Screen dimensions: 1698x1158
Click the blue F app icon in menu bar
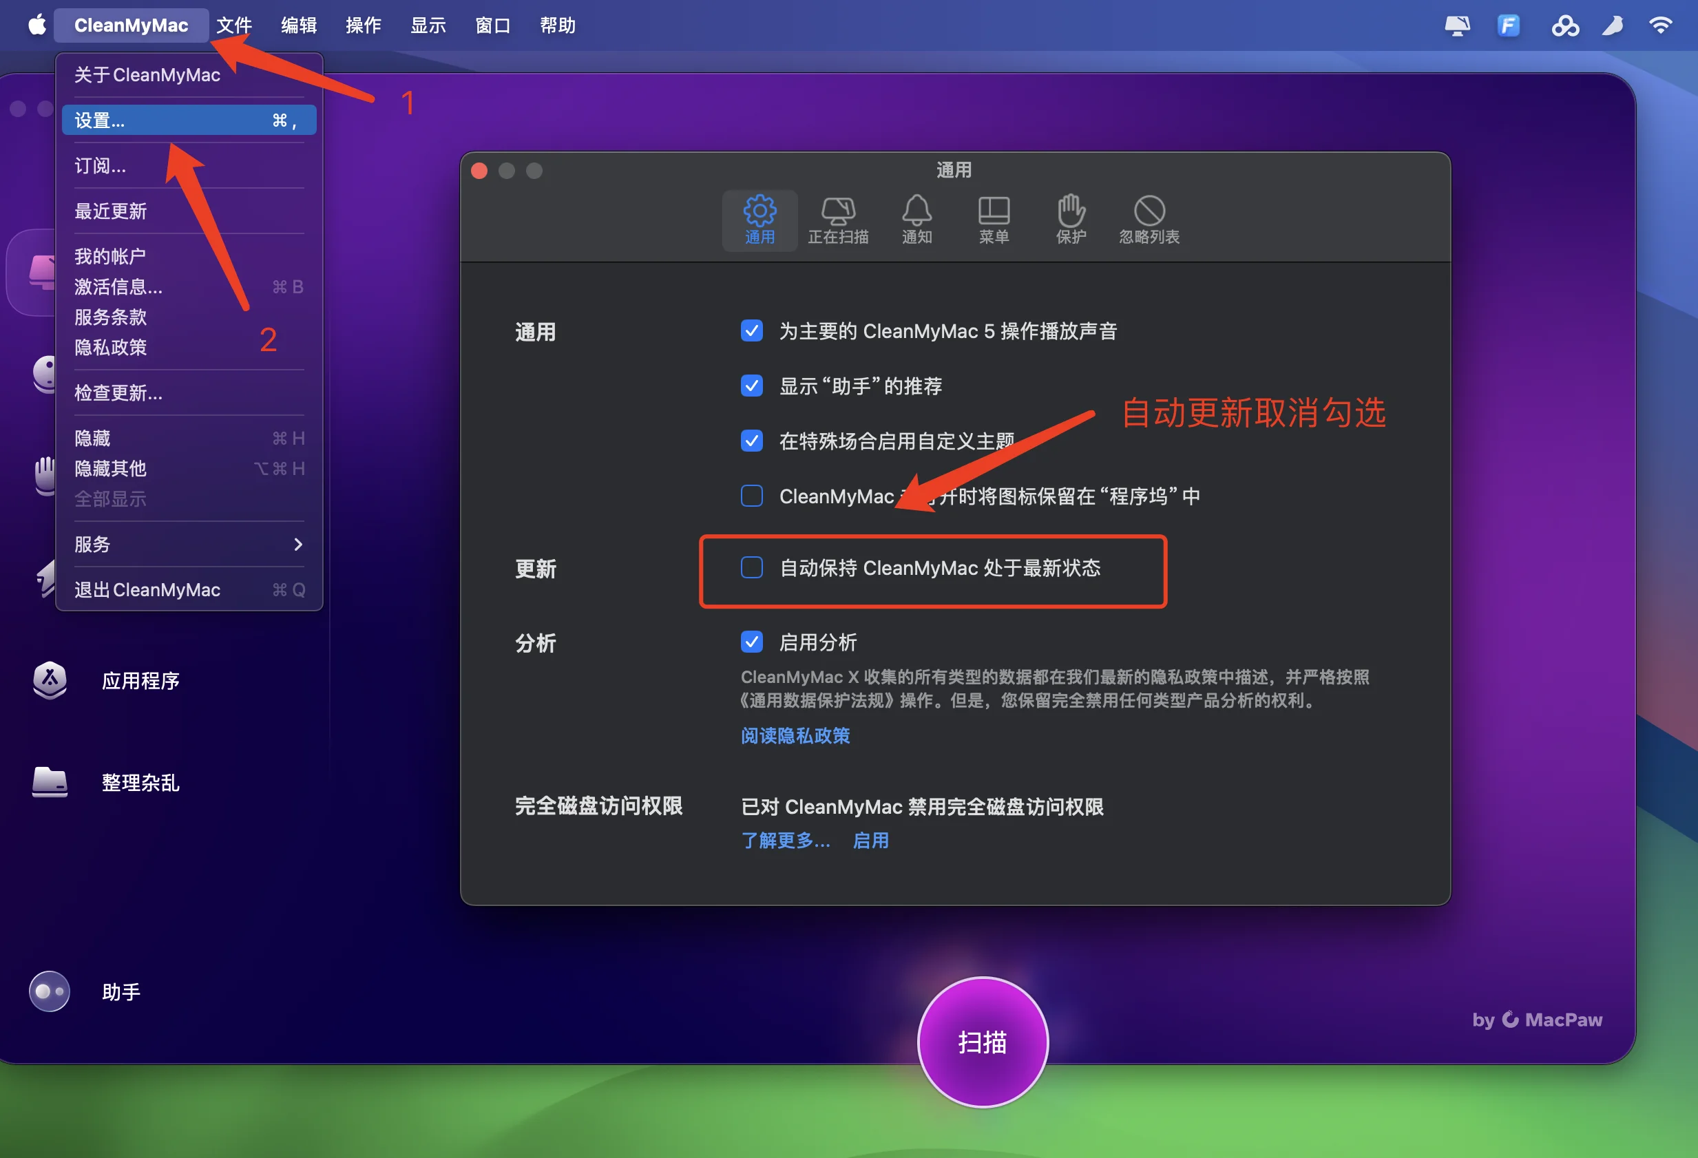(1508, 25)
